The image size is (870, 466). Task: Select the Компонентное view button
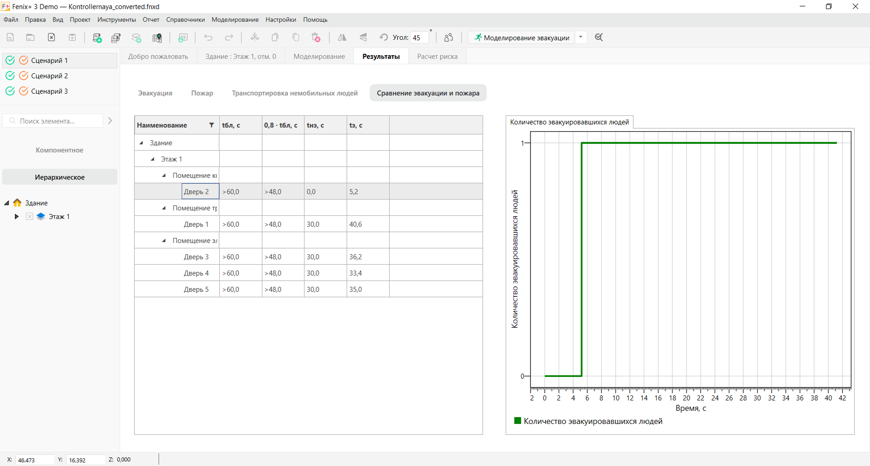(x=60, y=150)
